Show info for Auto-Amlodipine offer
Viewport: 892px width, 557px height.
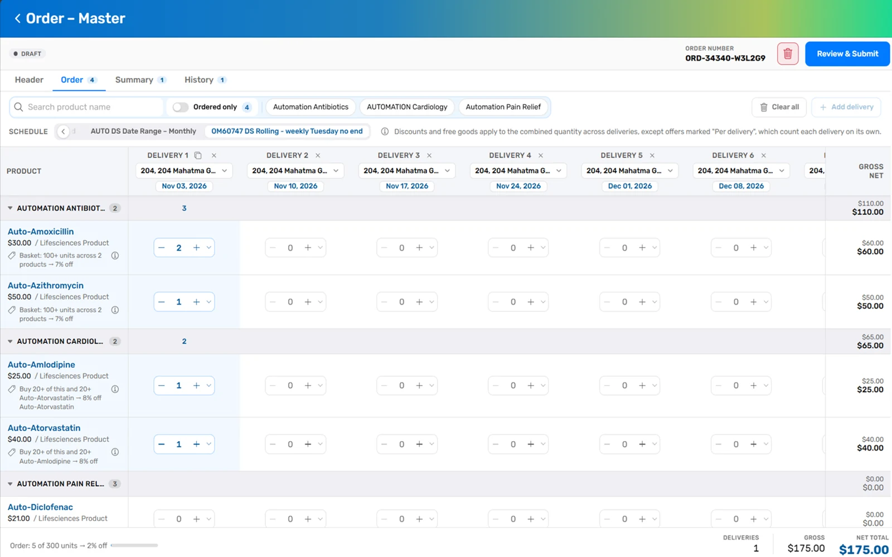[115, 389]
